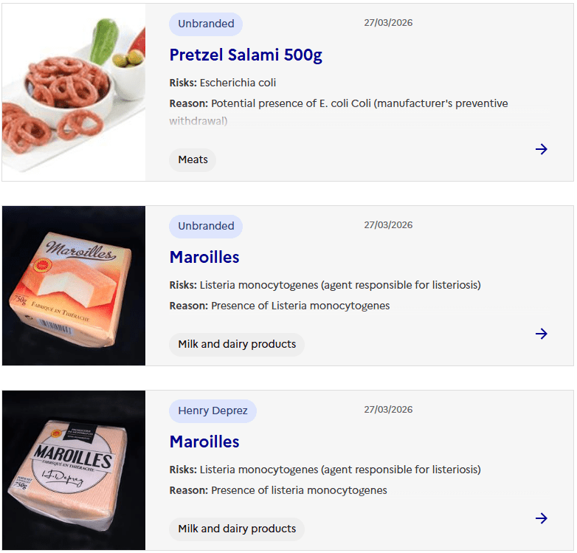Open the Maroilles title below the Unbranded tag
This screenshot has height=553, width=577.
pos(204,257)
